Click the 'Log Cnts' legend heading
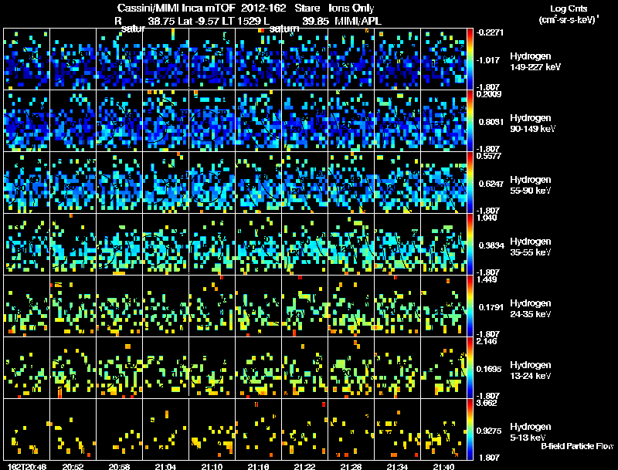 (x=569, y=8)
